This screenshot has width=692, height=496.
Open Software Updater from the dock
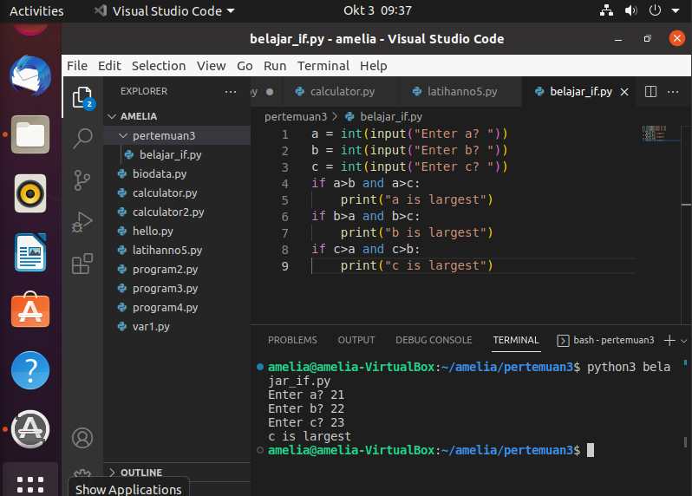click(x=30, y=429)
